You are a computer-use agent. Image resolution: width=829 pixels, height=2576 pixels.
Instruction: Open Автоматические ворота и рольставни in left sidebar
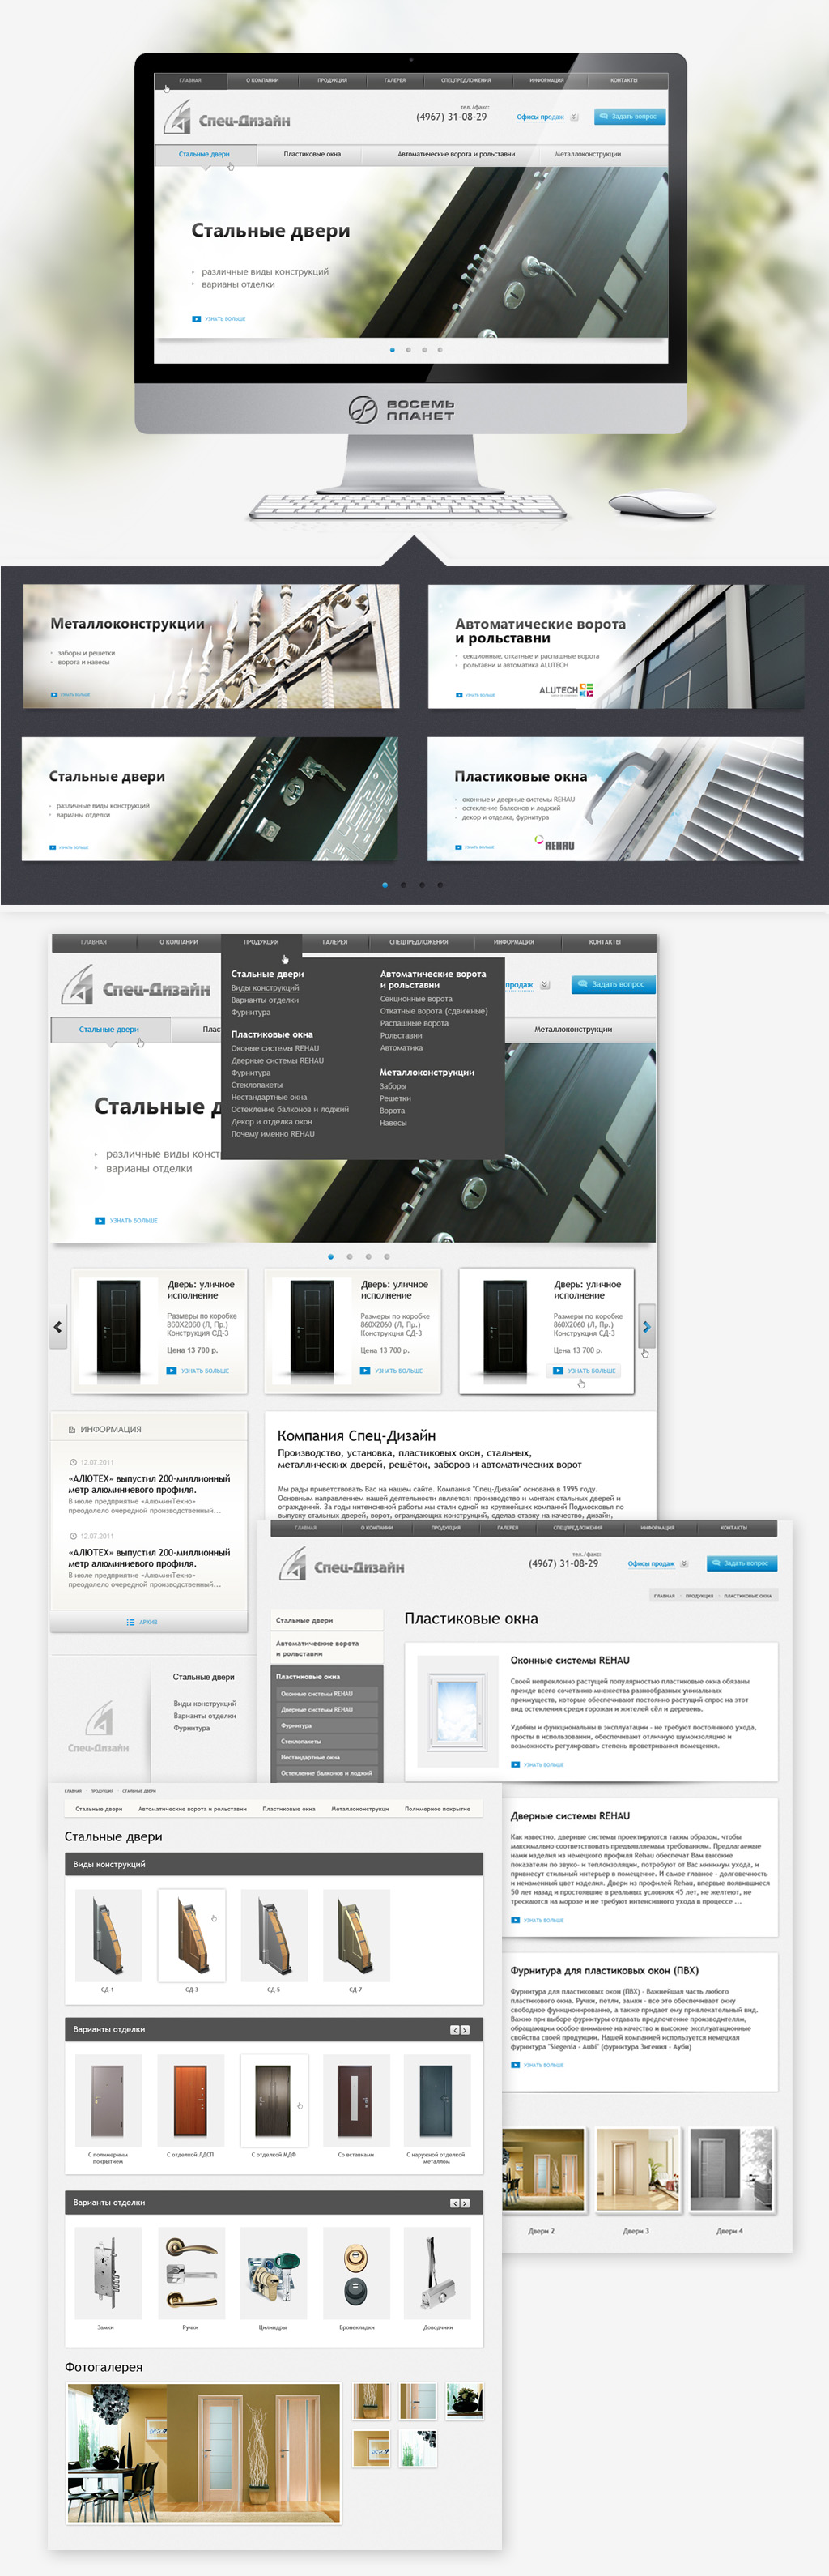tap(328, 1648)
